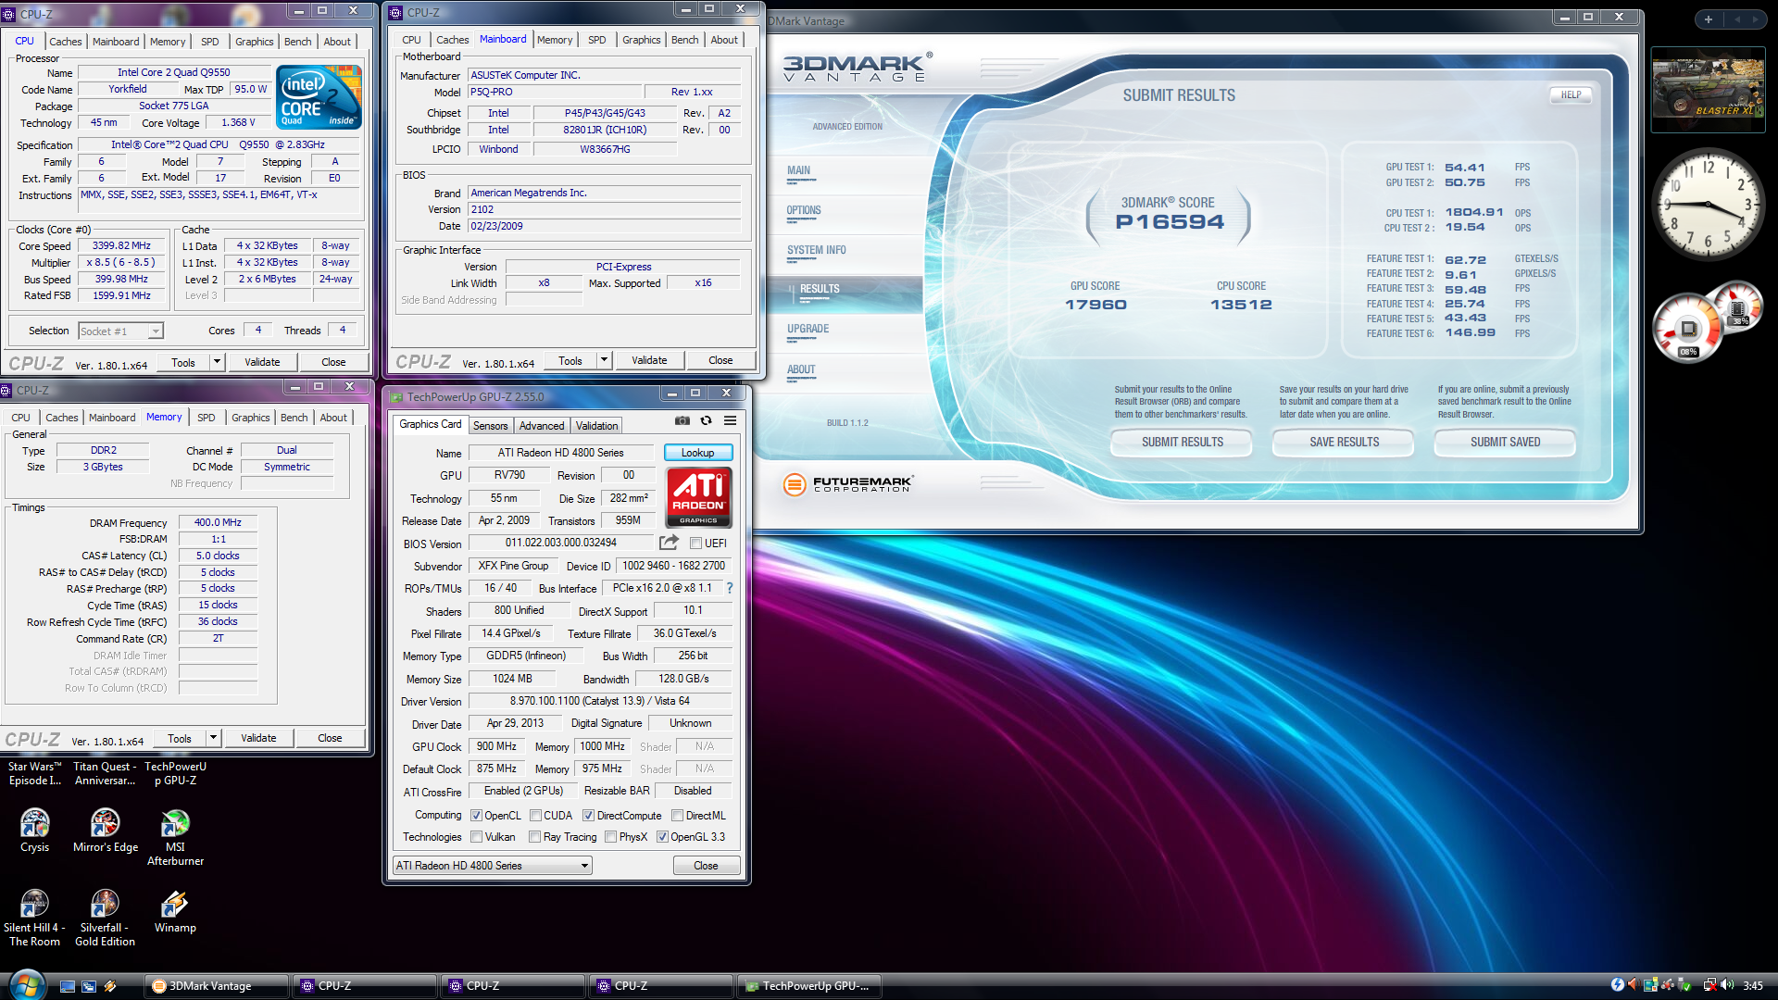Expand Tools arrow in CPU-Z Mainboard window
1778x1000 pixels.
[604, 360]
